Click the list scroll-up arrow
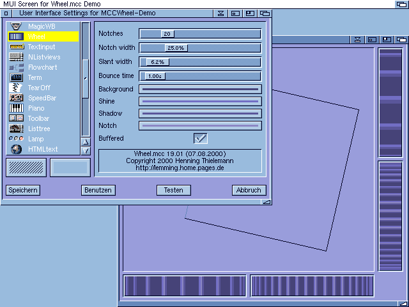 86,142
